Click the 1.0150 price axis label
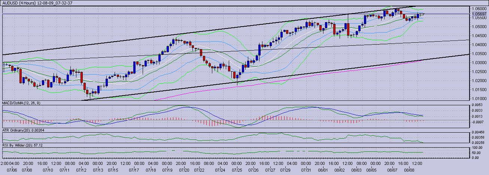This screenshot has height=175, width=489. [479, 90]
